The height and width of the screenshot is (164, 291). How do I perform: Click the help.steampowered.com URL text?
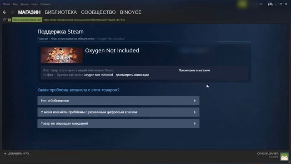pyautogui.click(x=84, y=20)
